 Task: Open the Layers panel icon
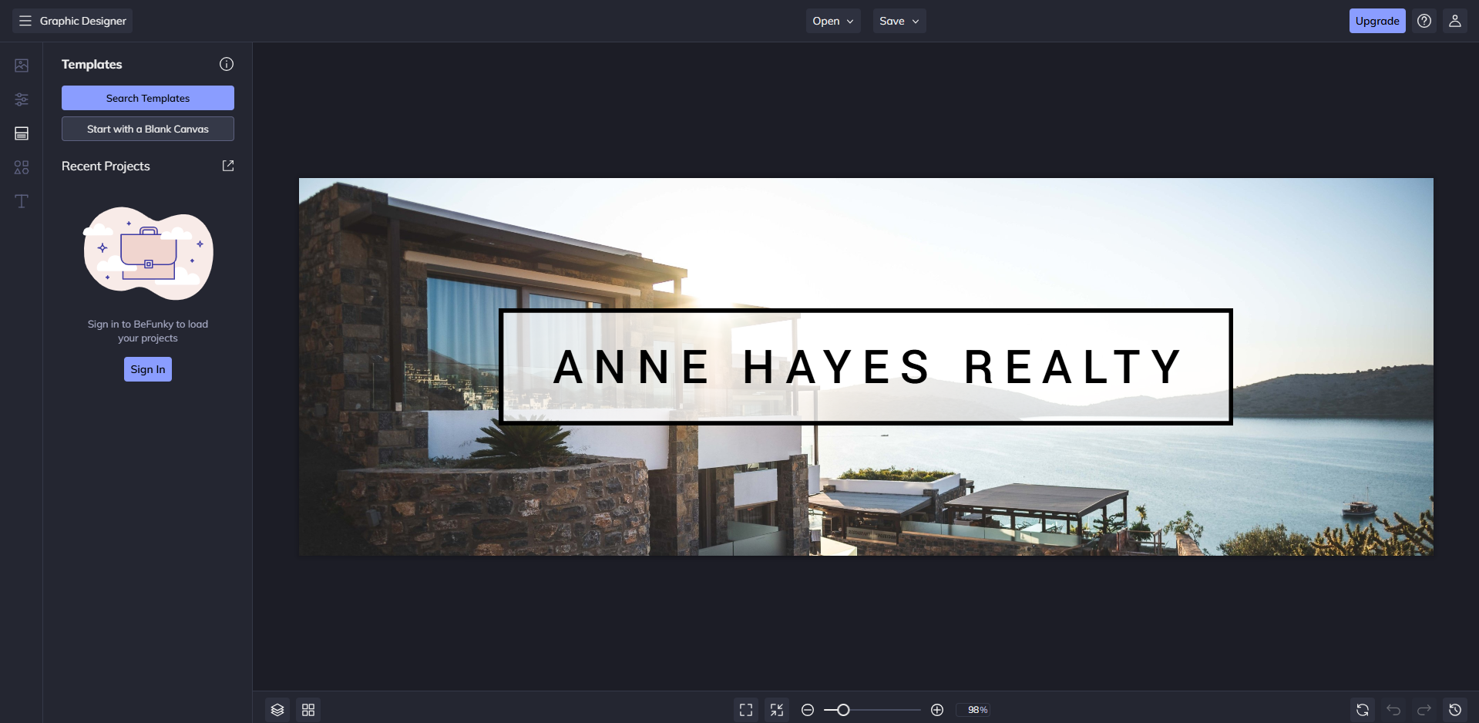277,709
